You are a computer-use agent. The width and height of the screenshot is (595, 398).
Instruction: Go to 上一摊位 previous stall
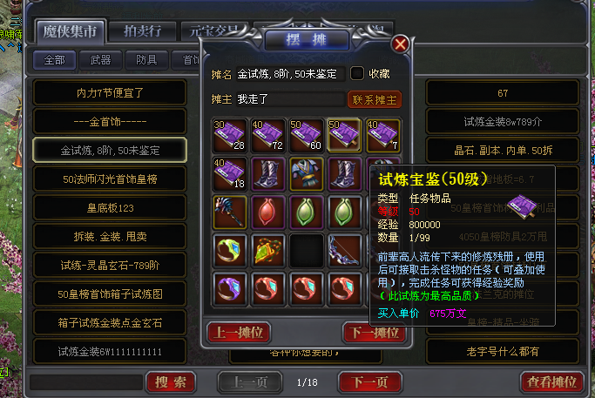tap(239, 333)
